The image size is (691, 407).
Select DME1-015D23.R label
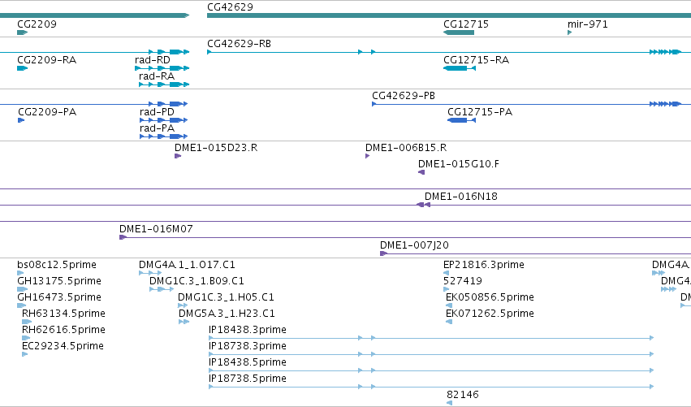[x=216, y=148]
